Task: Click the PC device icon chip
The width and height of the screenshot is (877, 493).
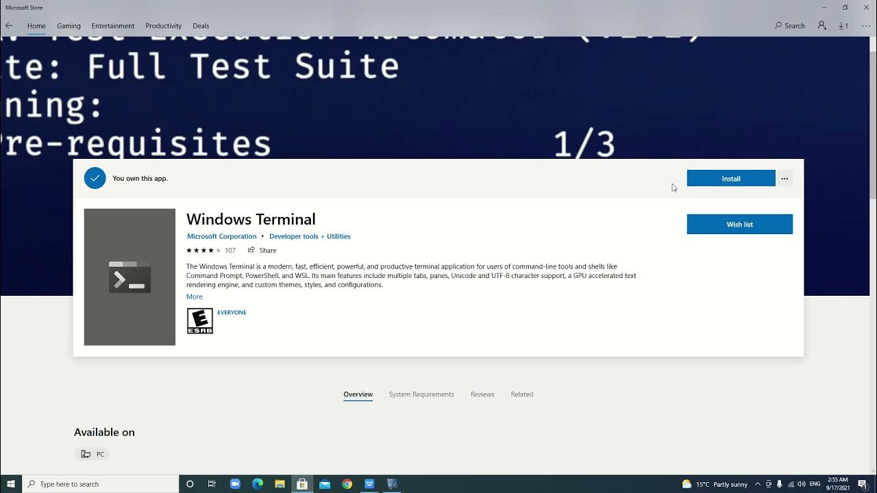Action: click(92, 454)
